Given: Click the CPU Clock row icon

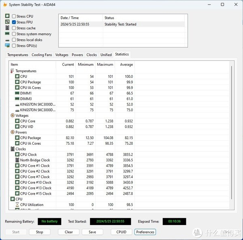Looking at the screenshot, I should point(17,154).
